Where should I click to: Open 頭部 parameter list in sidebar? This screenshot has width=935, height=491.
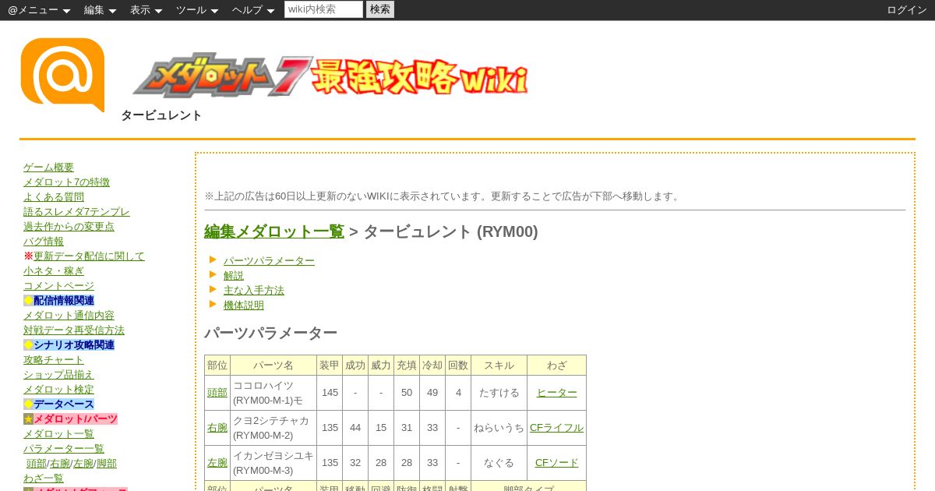(x=37, y=464)
